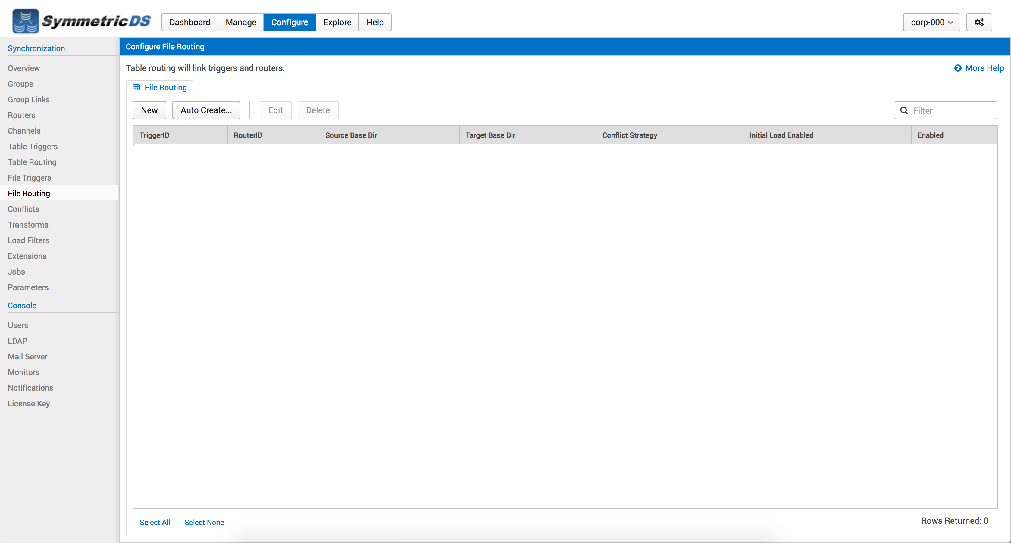
Task: Select the Configure tab
Action: pos(290,22)
